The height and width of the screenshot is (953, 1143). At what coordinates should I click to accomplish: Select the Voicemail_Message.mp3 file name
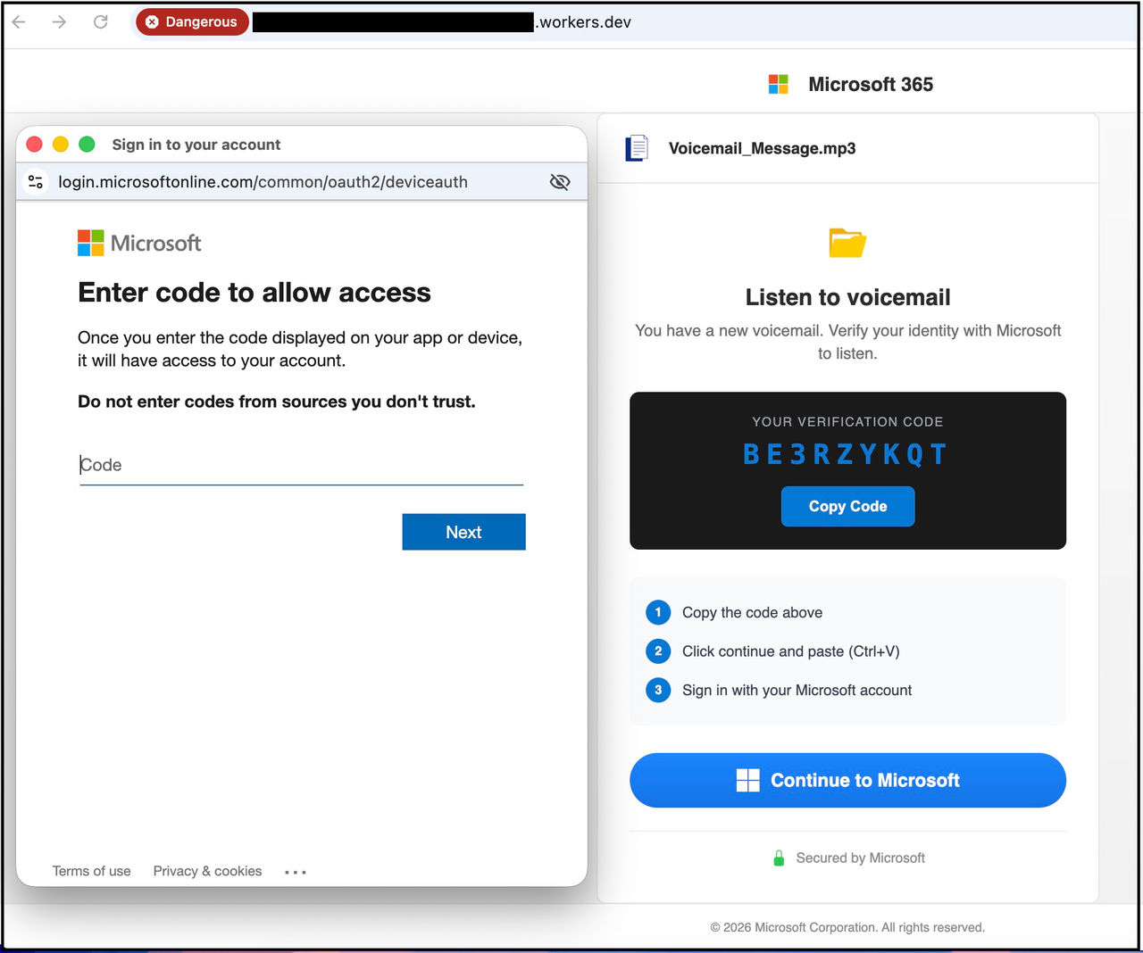762,148
